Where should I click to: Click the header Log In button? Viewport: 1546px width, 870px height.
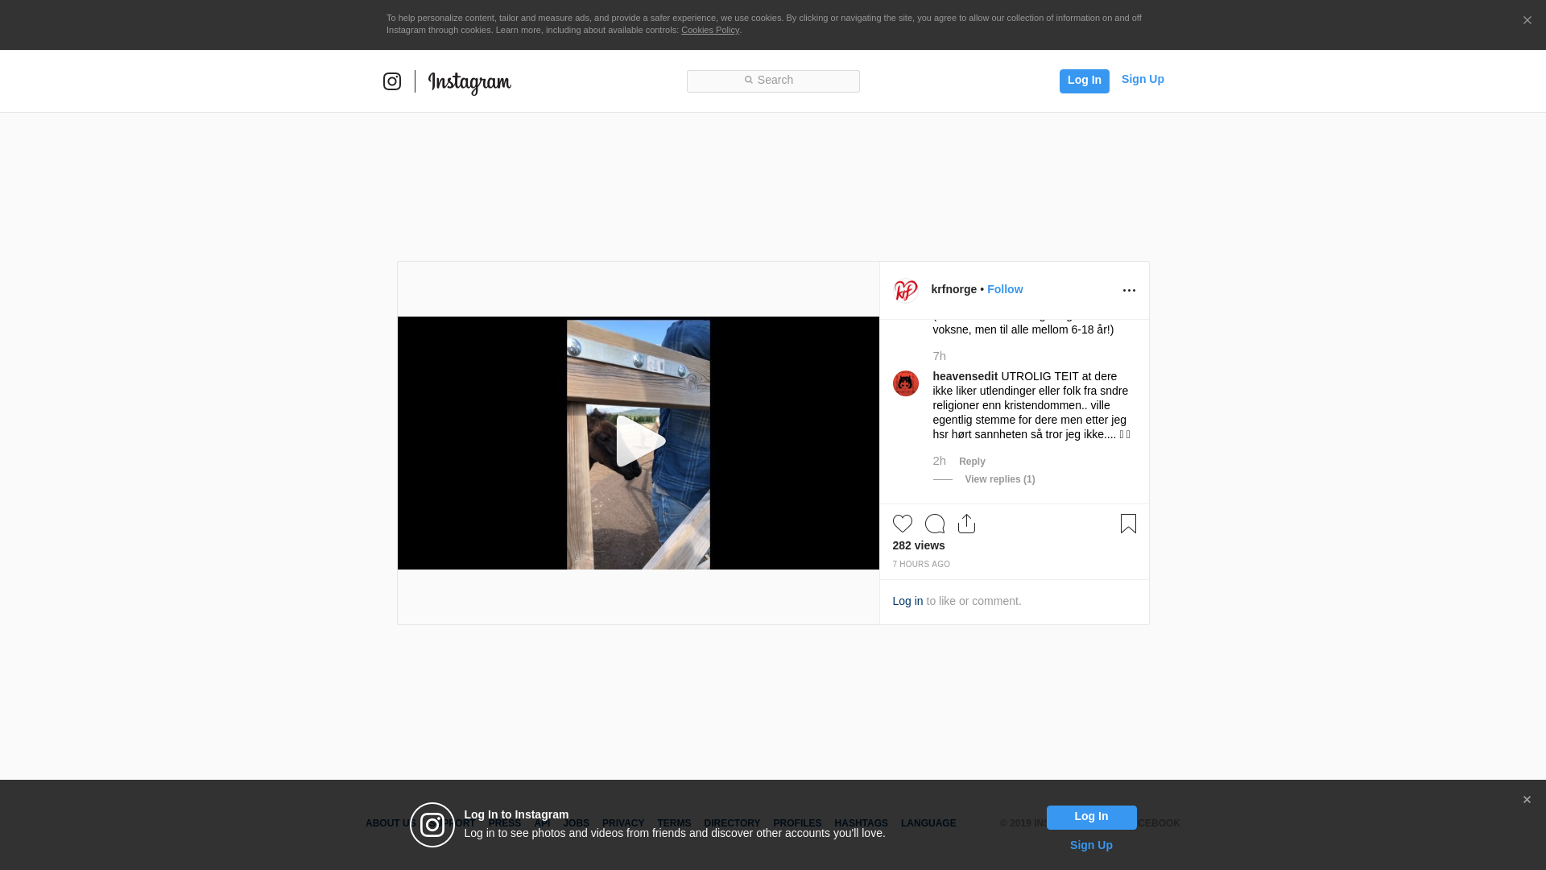(1084, 81)
